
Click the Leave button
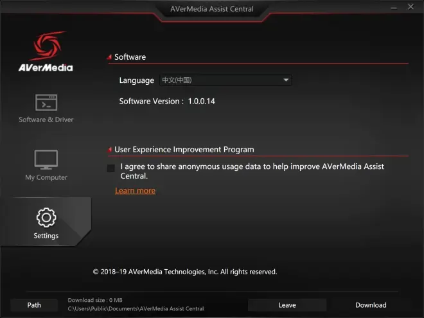(287, 305)
